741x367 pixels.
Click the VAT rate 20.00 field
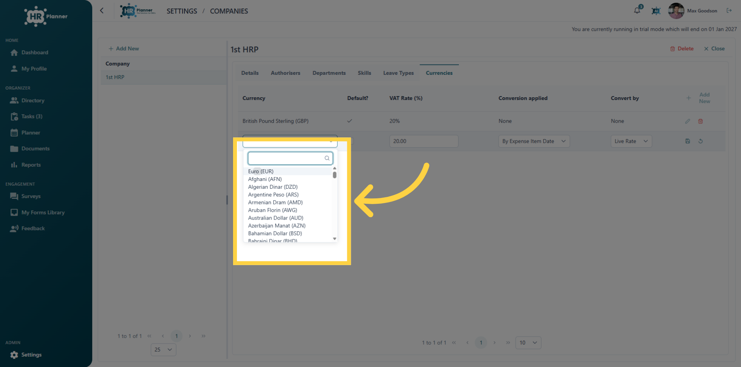[423, 141]
